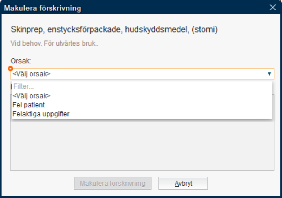Click the 'Vid behov' dosage text

pyautogui.click(x=55, y=44)
